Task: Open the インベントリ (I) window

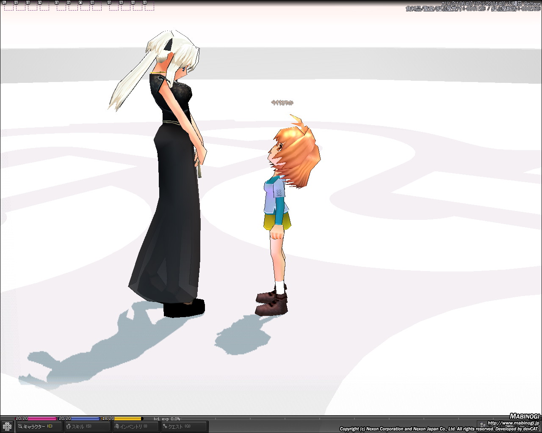Action: click(x=135, y=426)
